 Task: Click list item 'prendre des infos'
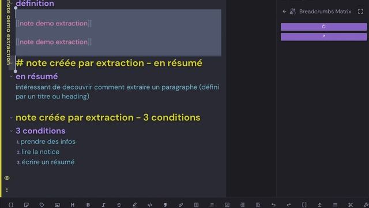(48, 142)
